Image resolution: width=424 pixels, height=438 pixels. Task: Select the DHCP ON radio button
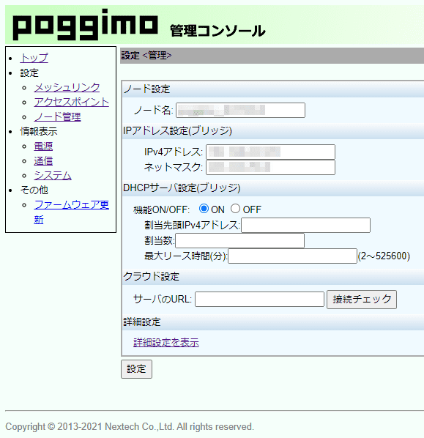(204, 209)
